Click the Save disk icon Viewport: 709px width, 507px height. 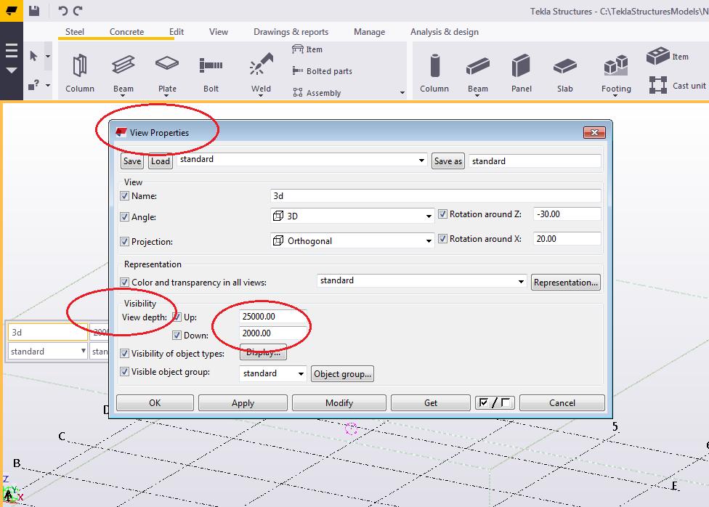click(x=34, y=10)
